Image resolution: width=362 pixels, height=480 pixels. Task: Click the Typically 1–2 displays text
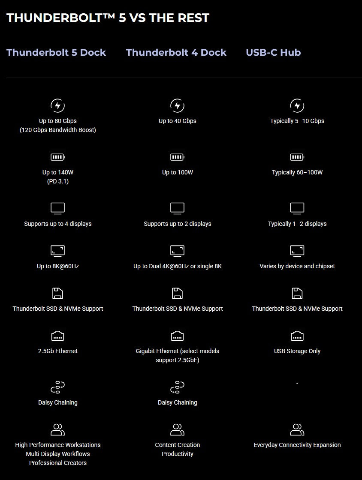[x=297, y=224]
